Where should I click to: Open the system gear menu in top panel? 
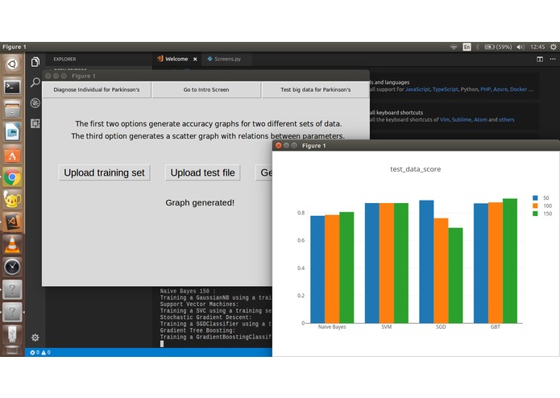click(x=553, y=47)
